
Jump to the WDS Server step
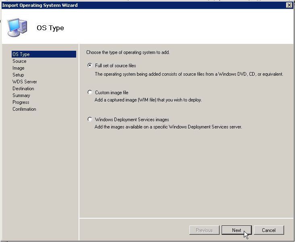pyautogui.click(x=25, y=82)
